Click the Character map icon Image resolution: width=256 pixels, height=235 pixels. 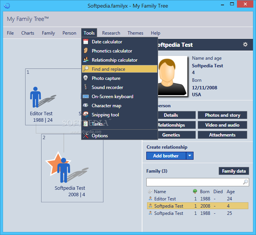(86, 105)
